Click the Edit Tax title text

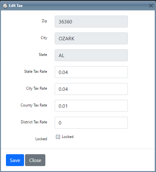[x=16, y=6]
